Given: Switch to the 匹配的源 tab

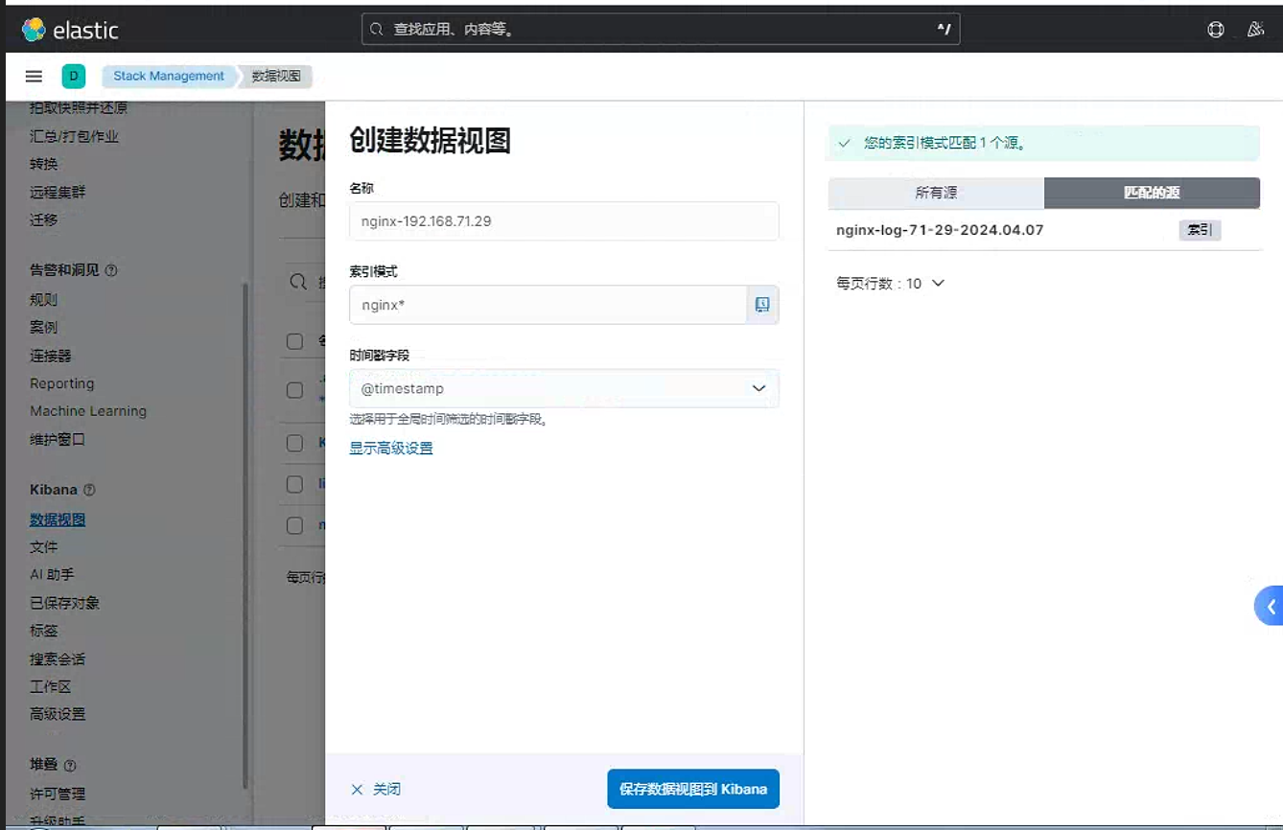Looking at the screenshot, I should coord(1152,193).
